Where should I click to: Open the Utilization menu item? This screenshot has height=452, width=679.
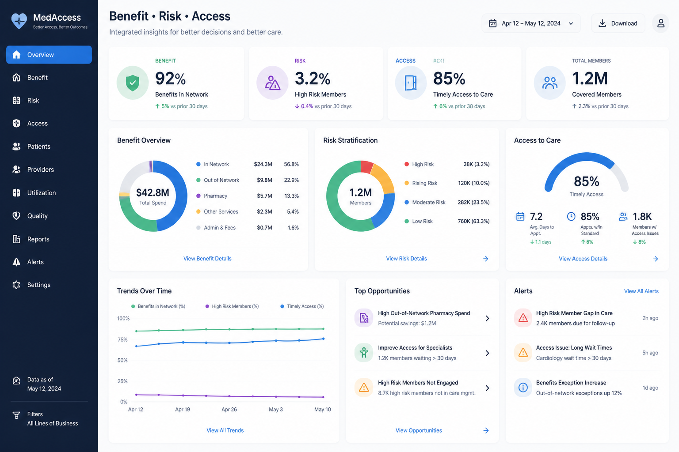(49, 193)
